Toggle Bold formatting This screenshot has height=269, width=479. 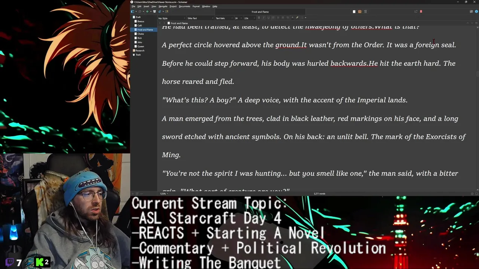[x=259, y=18]
